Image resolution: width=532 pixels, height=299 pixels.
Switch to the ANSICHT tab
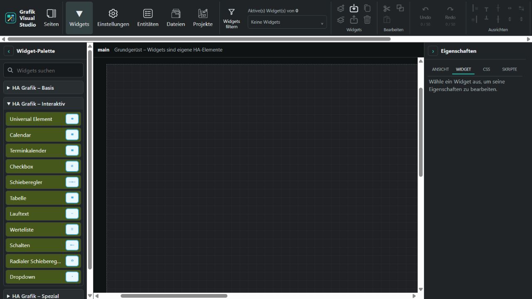point(440,69)
